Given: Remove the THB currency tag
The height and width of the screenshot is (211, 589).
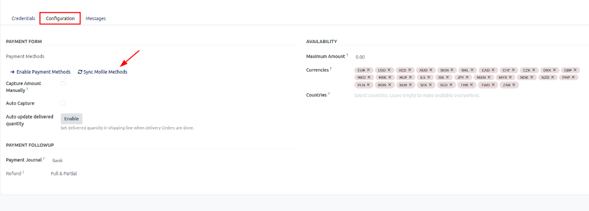Looking at the screenshot, I should [x=472, y=85].
